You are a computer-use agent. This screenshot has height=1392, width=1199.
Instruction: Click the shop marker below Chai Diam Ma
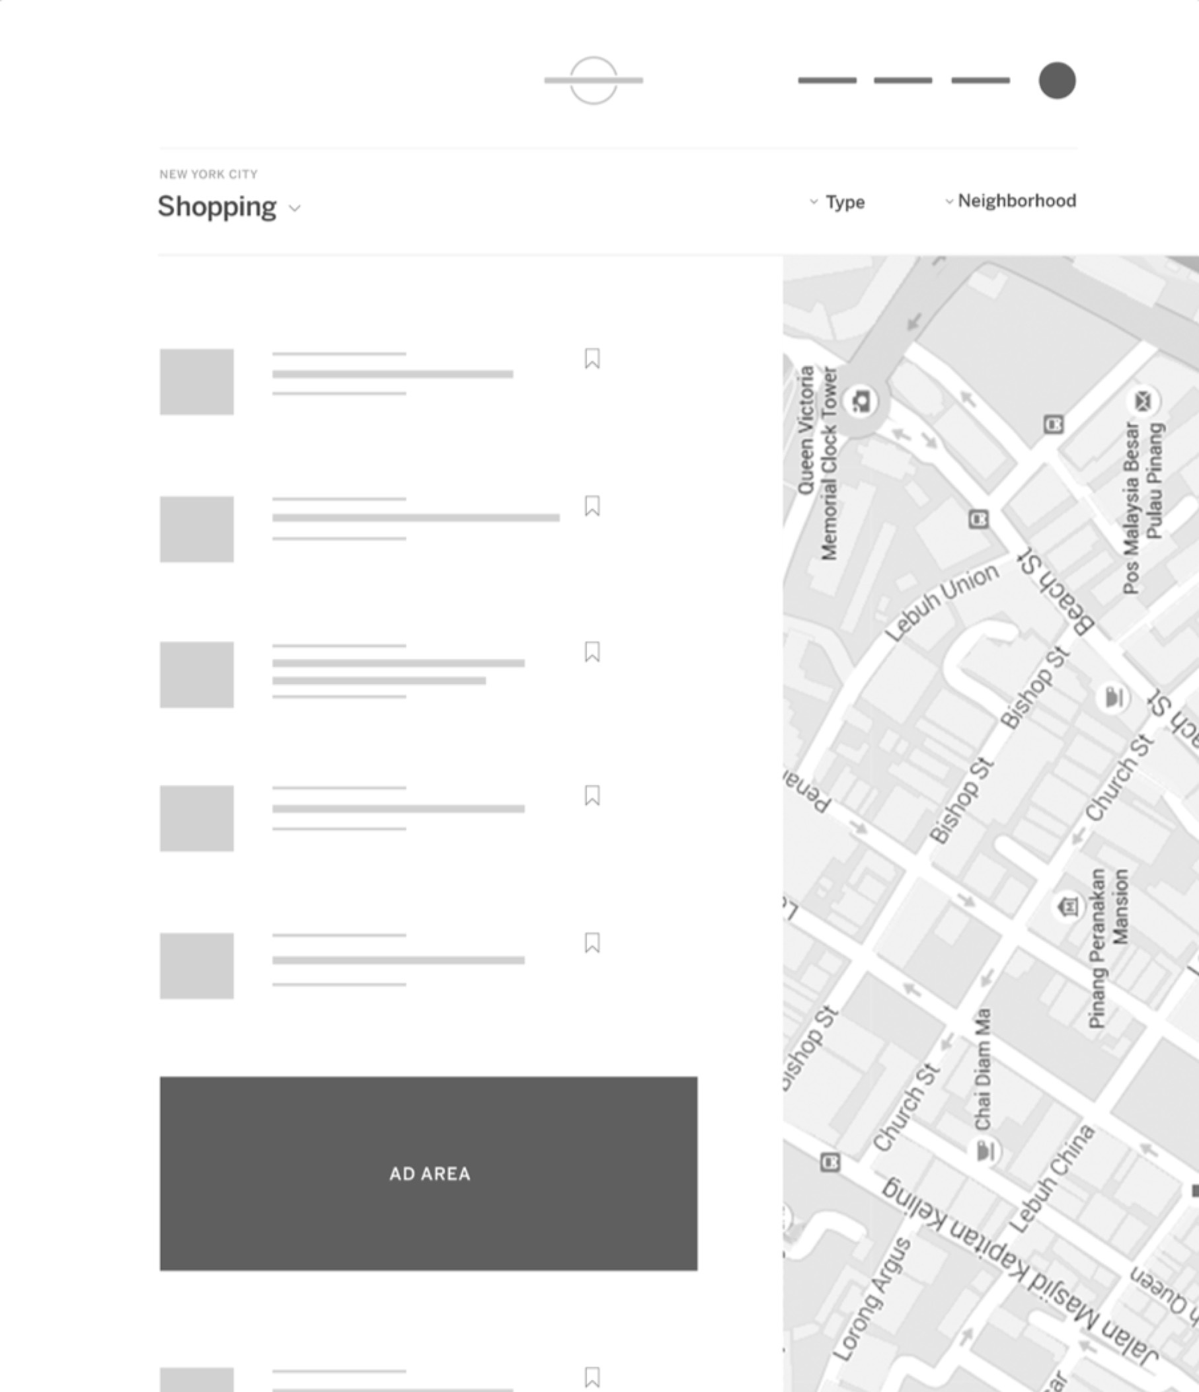(x=986, y=1151)
